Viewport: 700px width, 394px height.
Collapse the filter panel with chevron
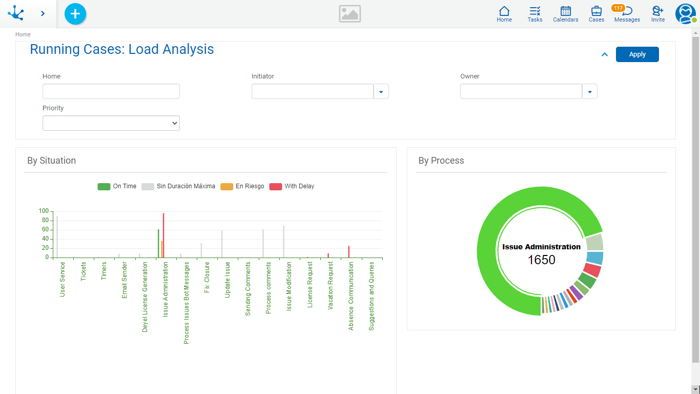tap(605, 54)
